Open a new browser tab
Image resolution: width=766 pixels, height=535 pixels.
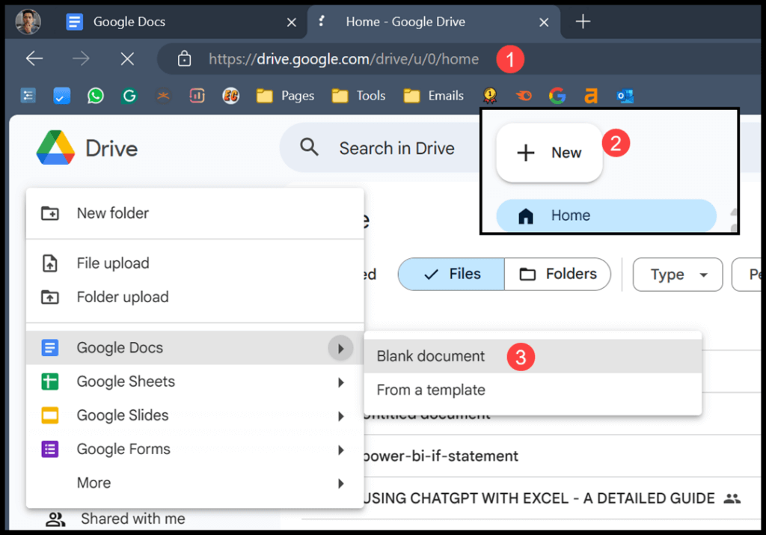pyautogui.click(x=583, y=22)
